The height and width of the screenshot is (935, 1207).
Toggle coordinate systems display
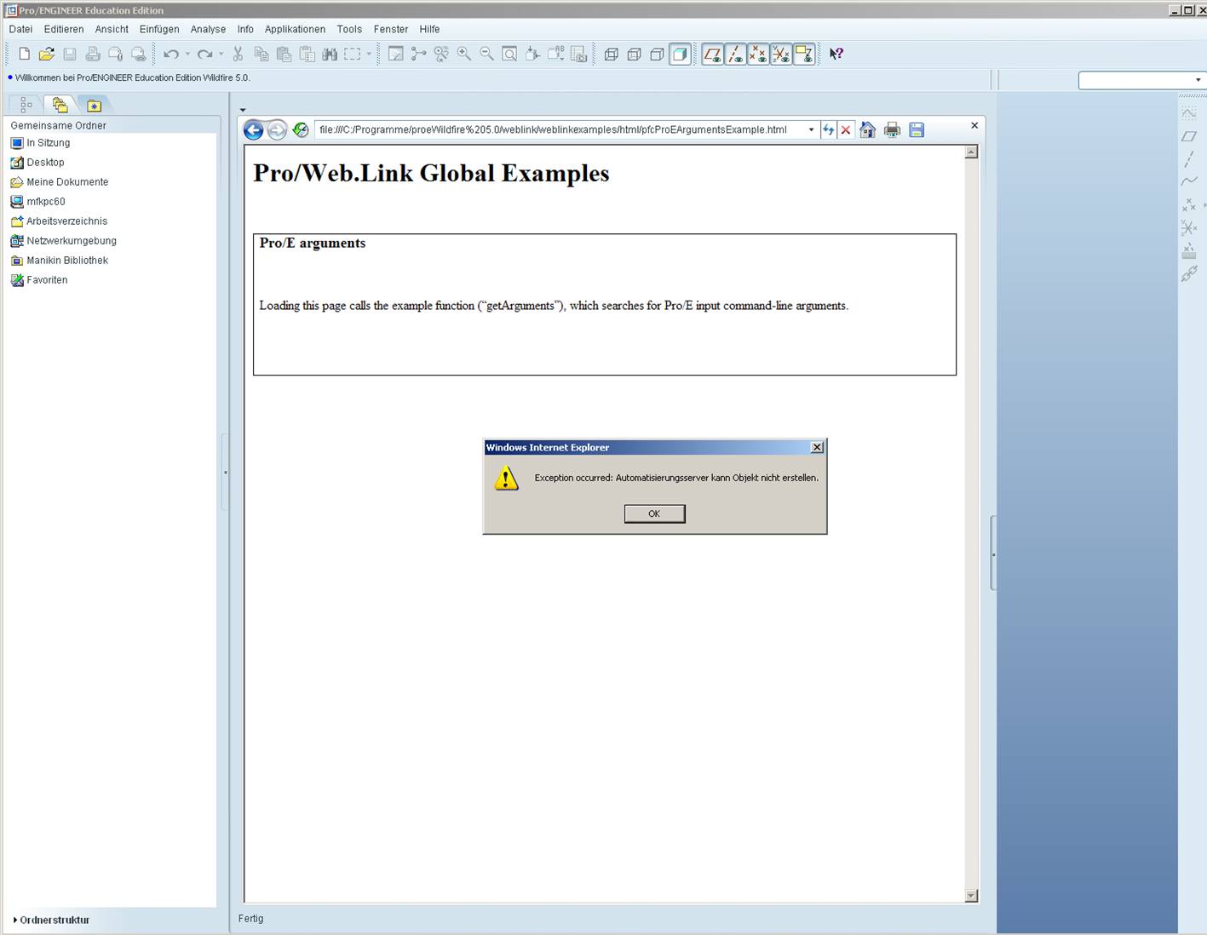click(781, 54)
